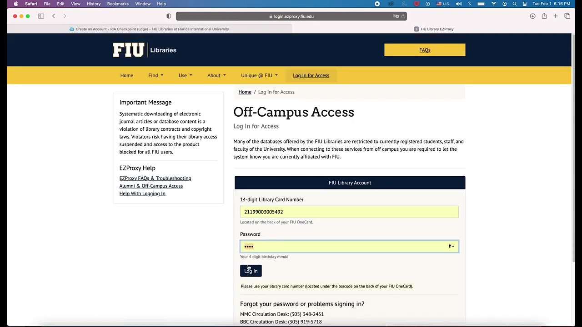The width and height of the screenshot is (582, 327).
Task: Click the FIU Library Account header
Action: click(x=350, y=183)
